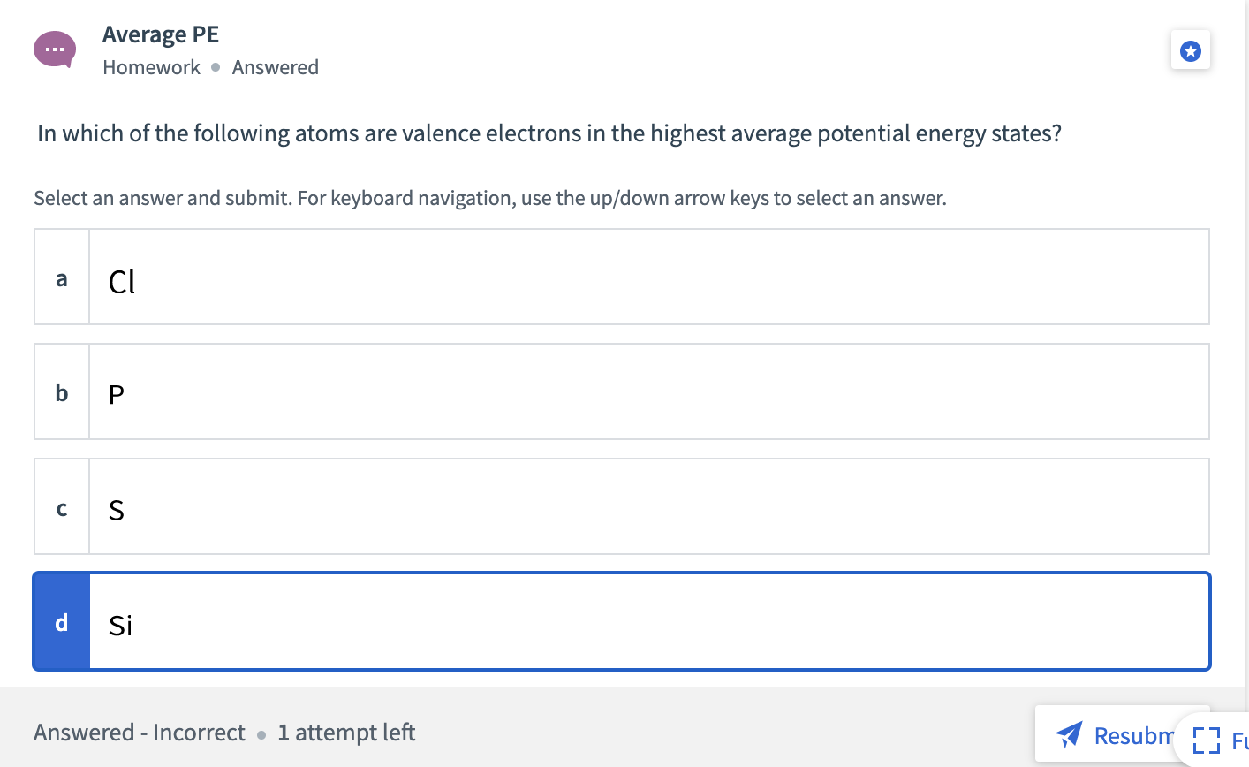Click the letter b option label
The width and height of the screenshot is (1249, 767).
tap(61, 393)
